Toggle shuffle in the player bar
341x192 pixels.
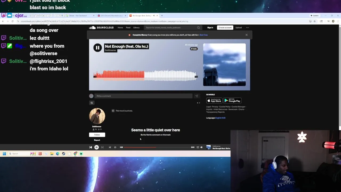110,147
